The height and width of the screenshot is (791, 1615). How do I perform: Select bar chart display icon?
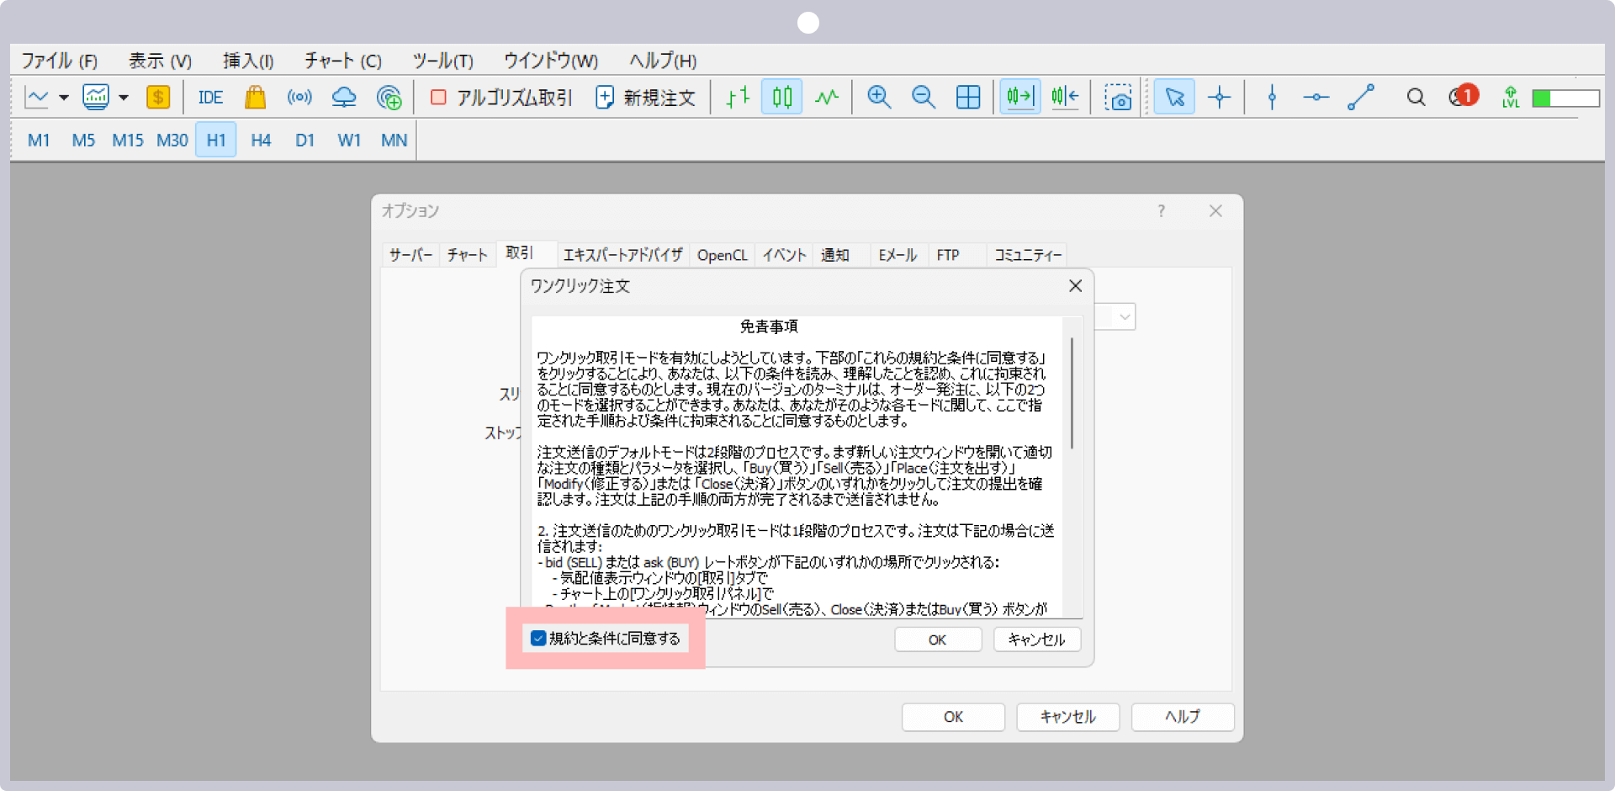[737, 98]
